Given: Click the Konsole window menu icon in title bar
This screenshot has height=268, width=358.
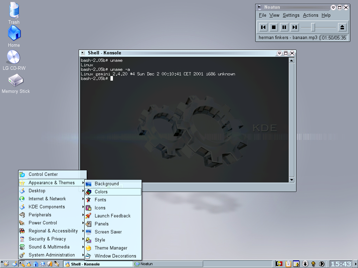Looking at the screenshot, I should [83, 53].
